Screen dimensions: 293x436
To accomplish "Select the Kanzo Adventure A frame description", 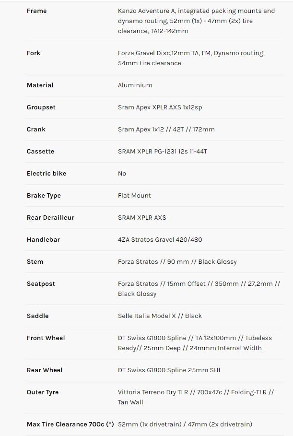I will point(196,21).
